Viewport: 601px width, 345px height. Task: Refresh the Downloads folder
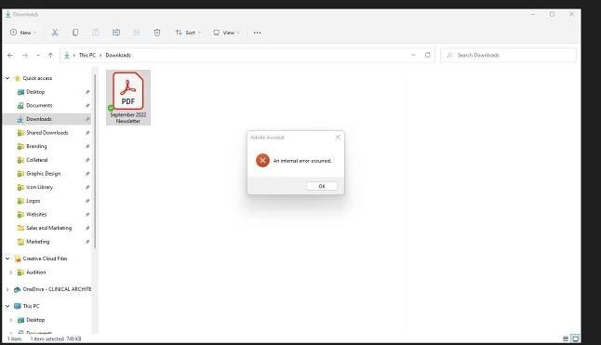427,55
